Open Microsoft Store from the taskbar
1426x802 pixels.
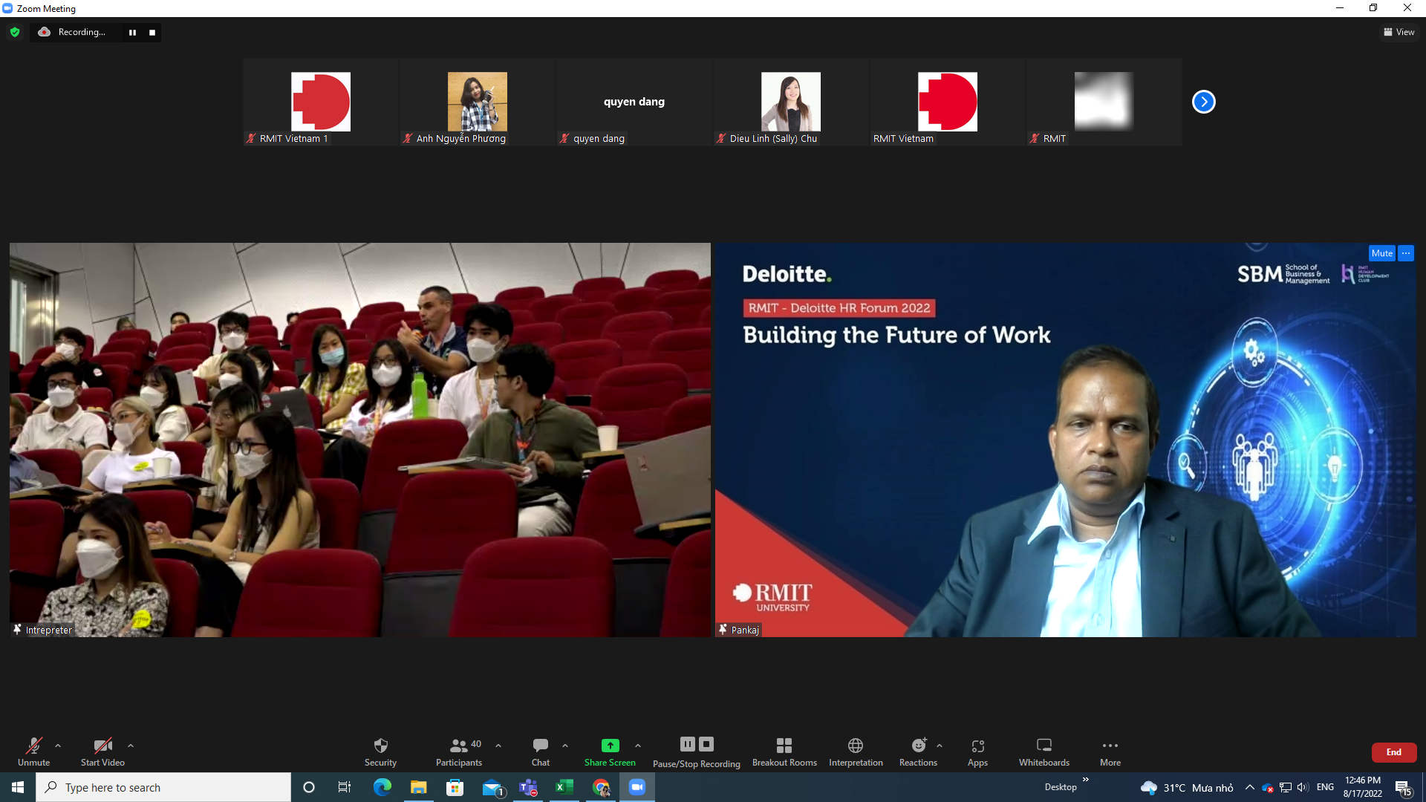point(455,787)
